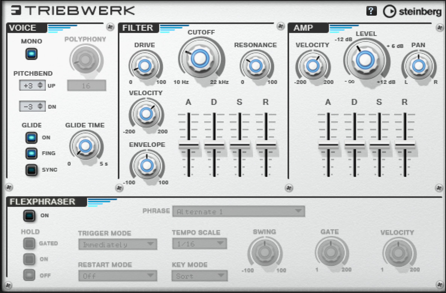
Task: Click the filter envelope Sustain slider handle
Action: tap(240, 145)
